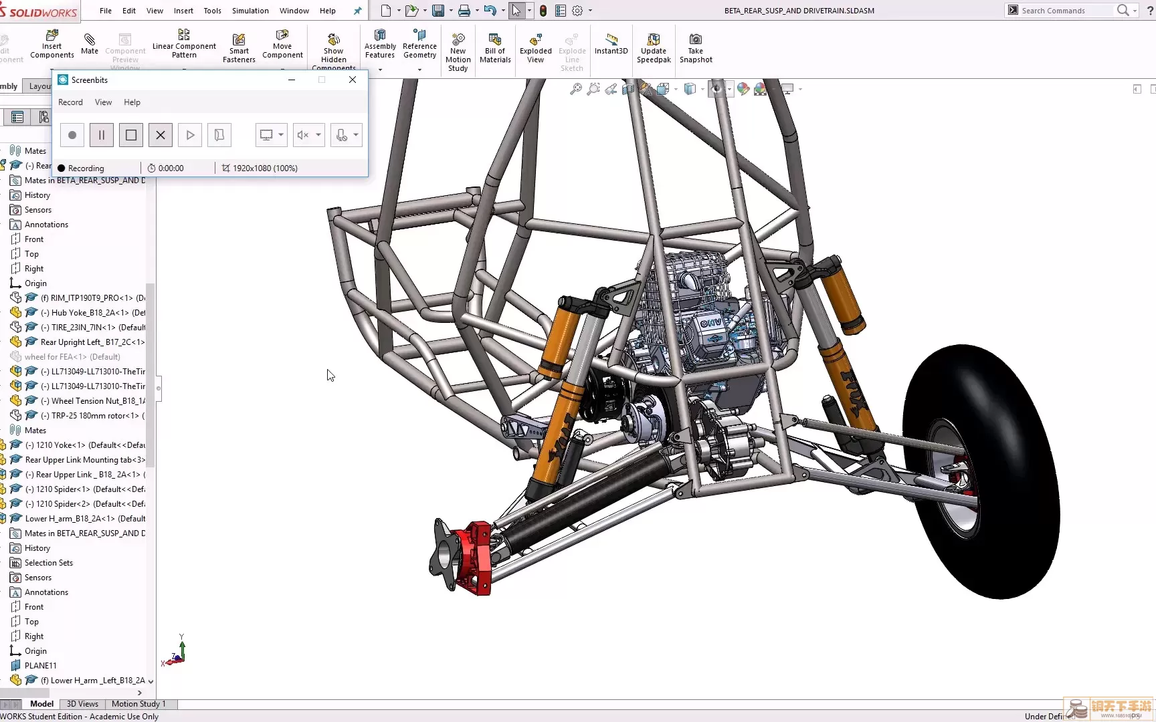This screenshot has width=1156, height=722.
Task: Open dropdown arrow next to Undo
Action: (x=503, y=11)
